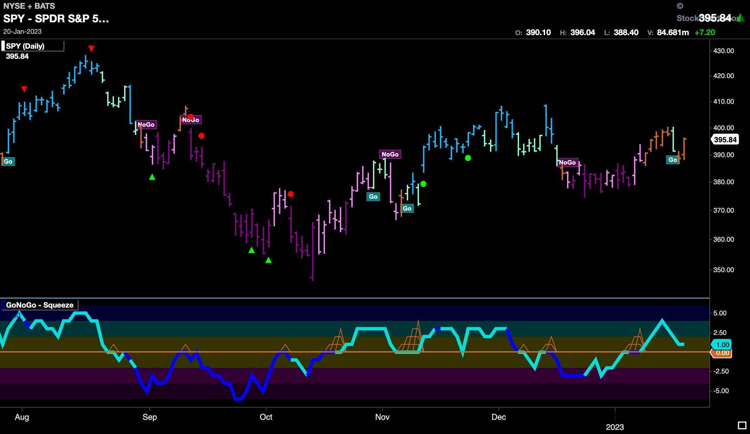The image size is (750, 434).
Task: Click the 2023 year label on the time axis
Action: (x=614, y=427)
